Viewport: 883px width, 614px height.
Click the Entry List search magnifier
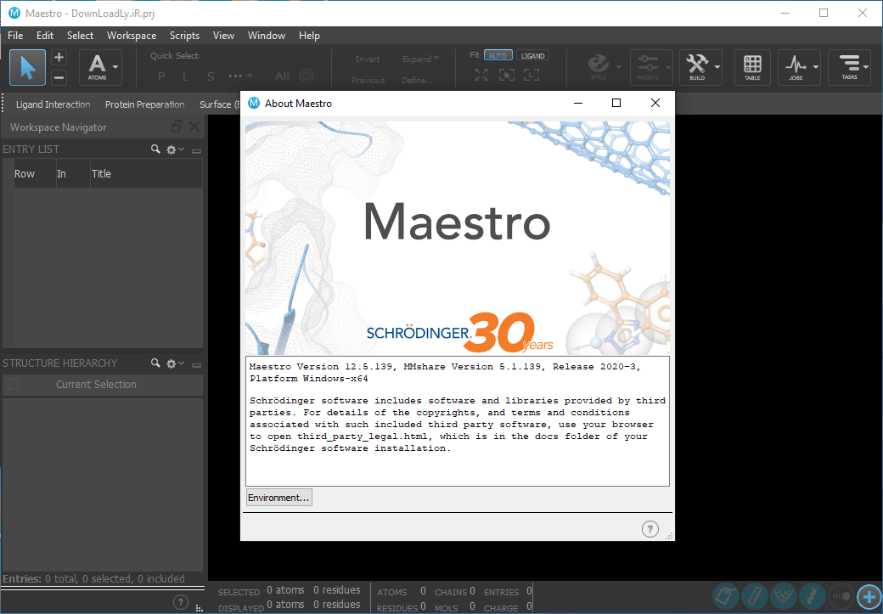click(x=155, y=149)
